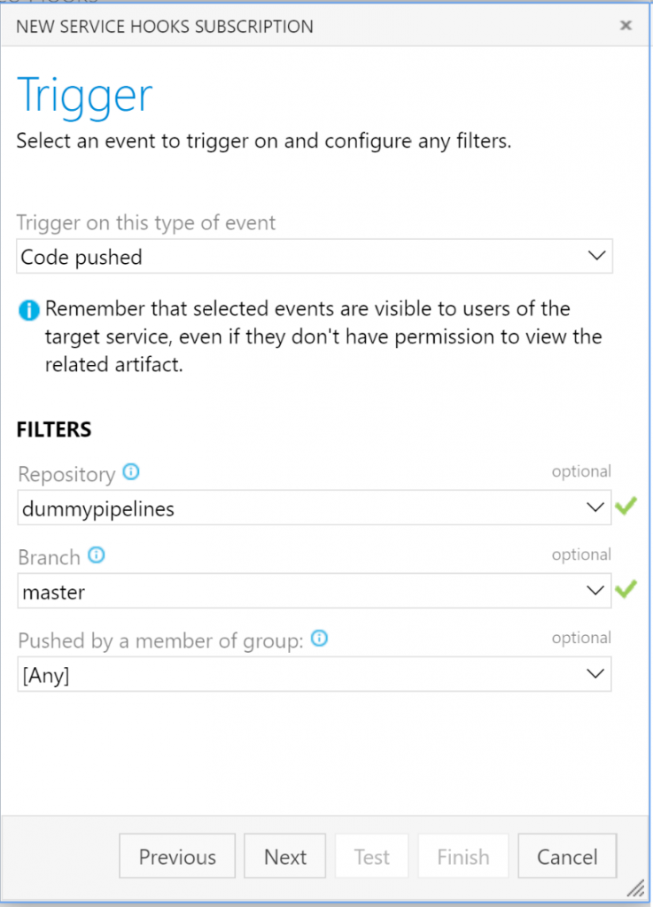Click the green checkmark beside Branch field

point(626,589)
